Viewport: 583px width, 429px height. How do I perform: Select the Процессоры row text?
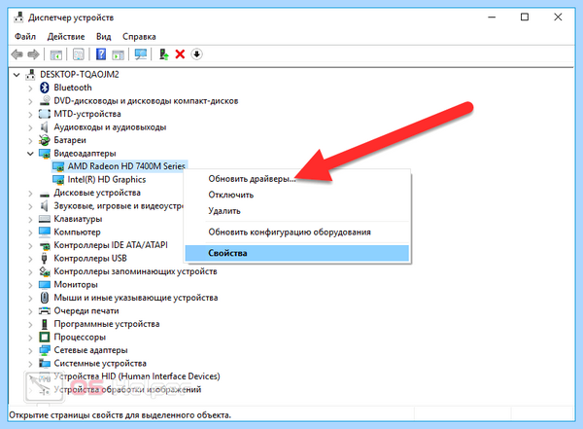[80, 337]
